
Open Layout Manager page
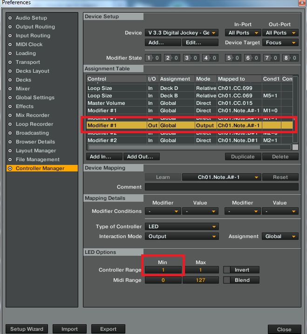coord(36,150)
